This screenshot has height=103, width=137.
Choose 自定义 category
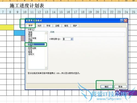pos(31,54)
